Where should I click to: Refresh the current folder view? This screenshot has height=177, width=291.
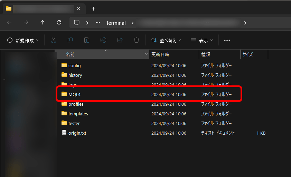[59, 23]
